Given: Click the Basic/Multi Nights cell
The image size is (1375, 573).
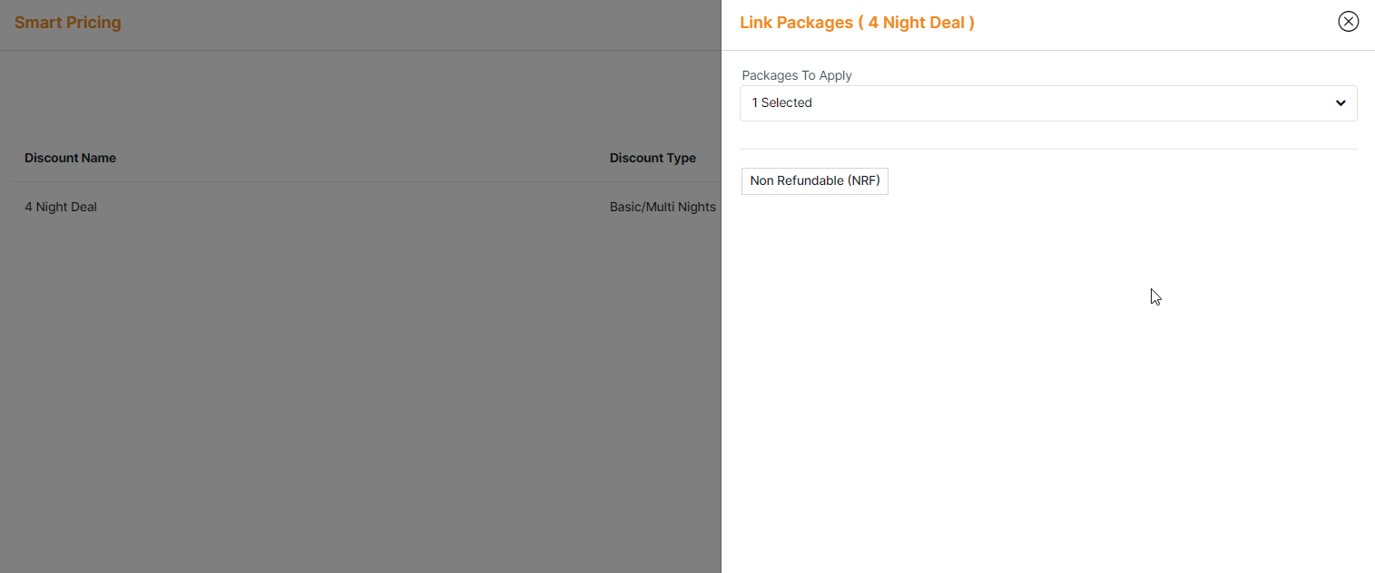Looking at the screenshot, I should pyautogui.click(x=663, y=207).
